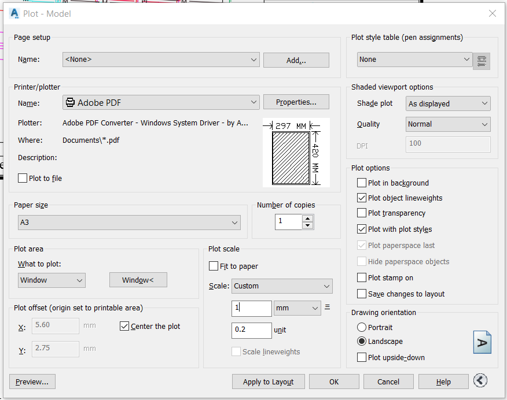
Task: Enable Plot in background
Action: [x=362, y=183]
